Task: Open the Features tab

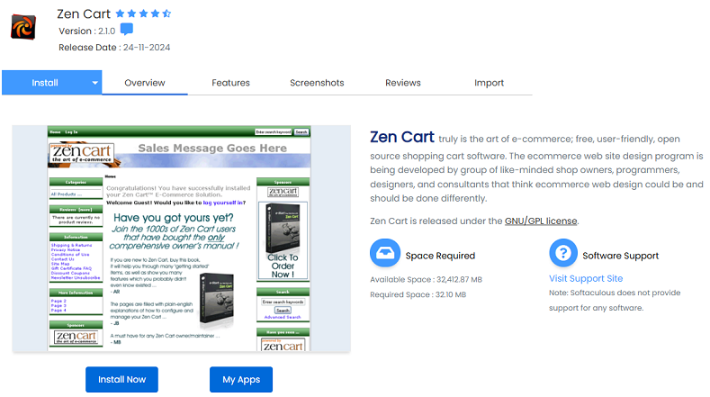Action: (x=231, y=83)
